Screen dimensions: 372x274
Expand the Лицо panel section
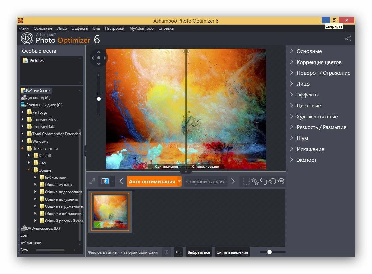click(292, 83)
